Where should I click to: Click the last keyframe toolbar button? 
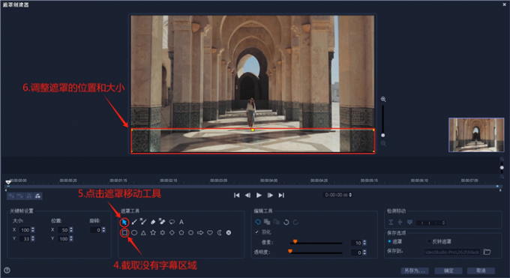click(x=37, y=196)
